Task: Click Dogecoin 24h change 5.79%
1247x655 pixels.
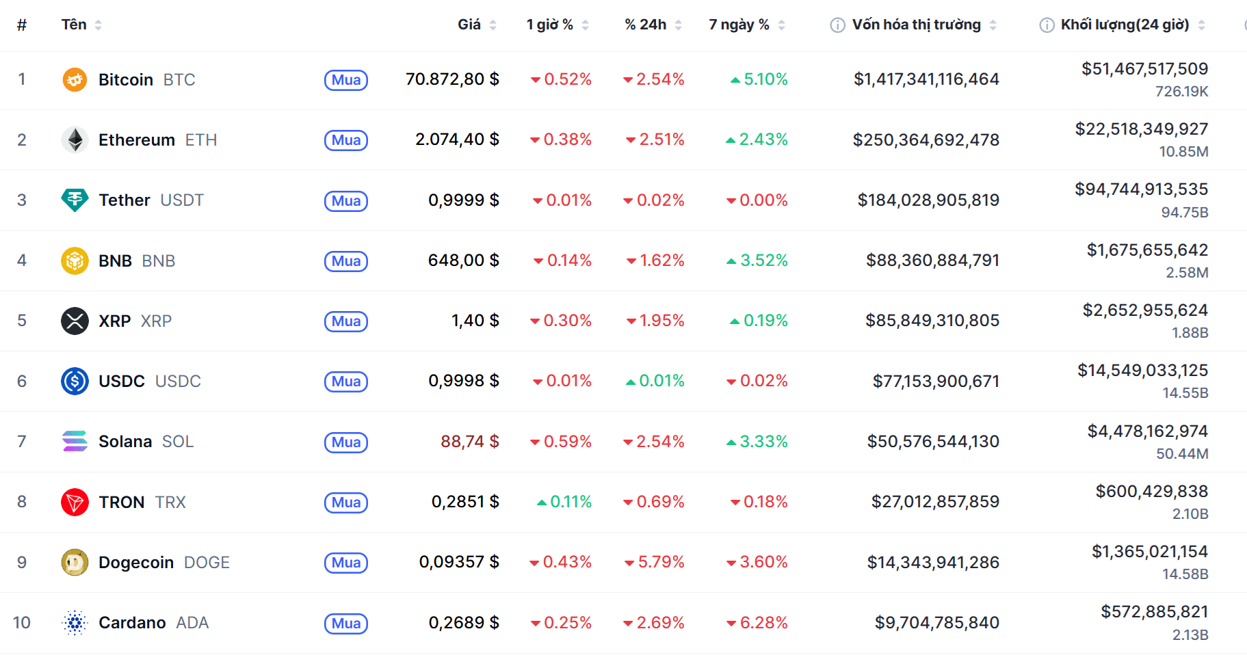Action: pyautogui.click(x=655, y=562)
